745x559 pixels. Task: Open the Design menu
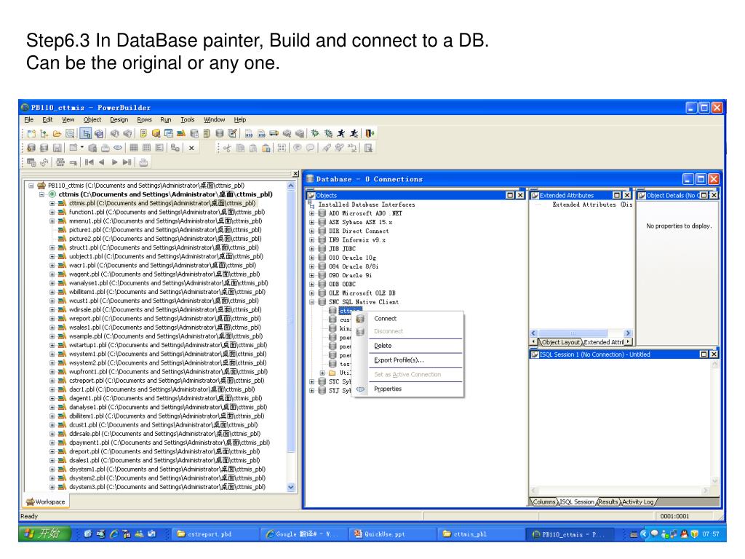(119, 120)
